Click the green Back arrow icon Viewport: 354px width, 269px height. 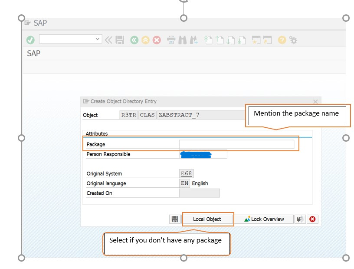click(134, 40)
